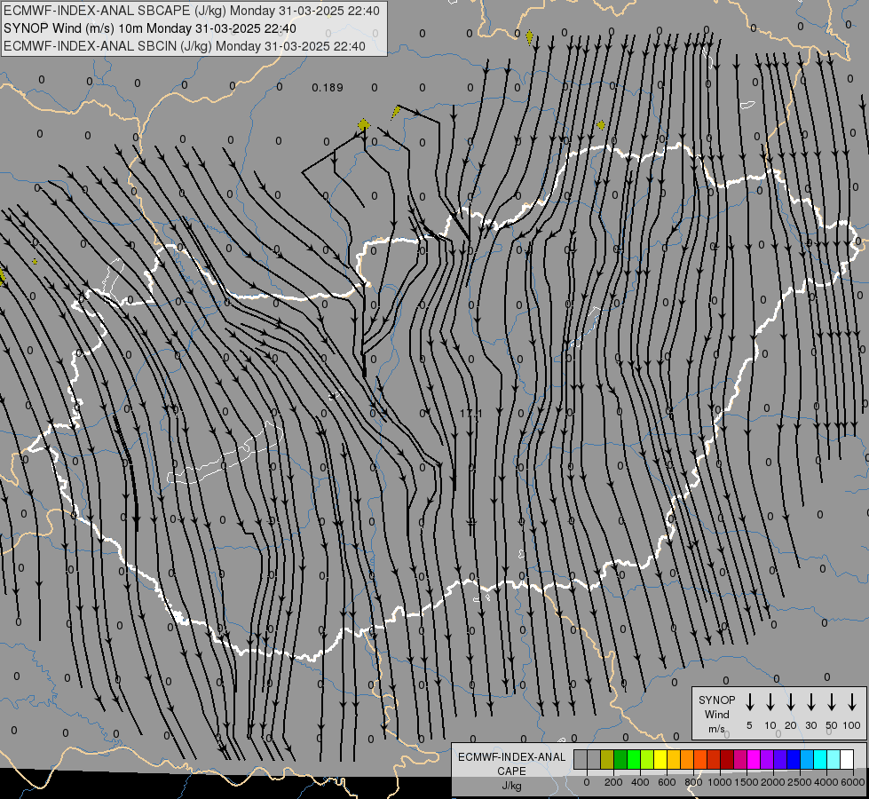869x799 pixels.
Task: Select the dark green CAPE swatch above 200
Action: tap(620, 759)
